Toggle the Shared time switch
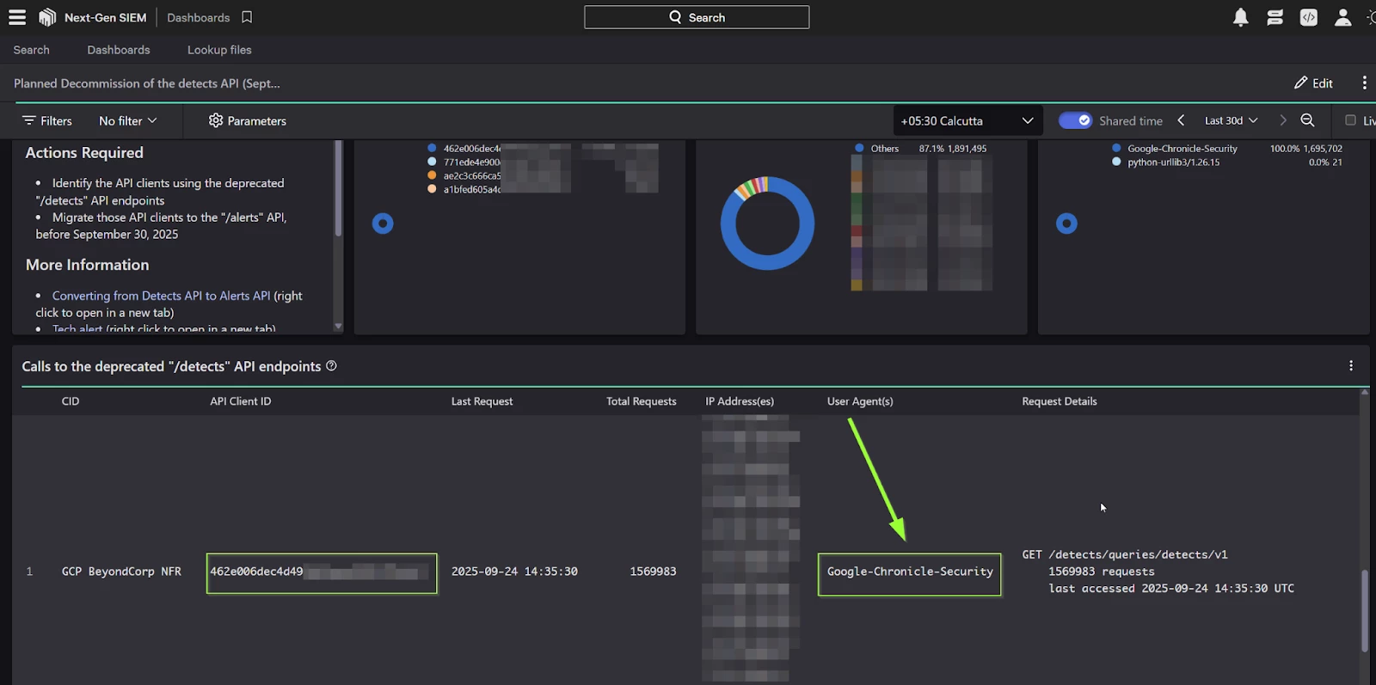Viewport: 1376px width, 685px height. 1075,121
